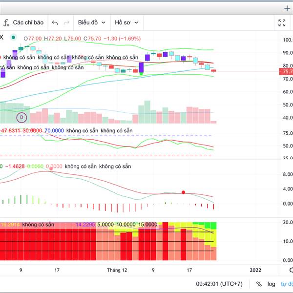The width and height of the screenshot is (293, 293).
Task: Select the open price O77.00 text
Action: (33, 39)
